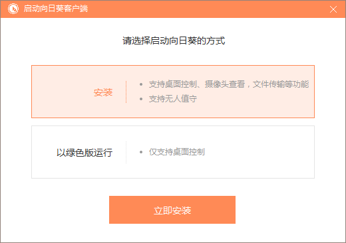Click dotted divider beside 安装 label
This screenshot has height=243, width=346.
pyautogui.click(x=126, y=92)
